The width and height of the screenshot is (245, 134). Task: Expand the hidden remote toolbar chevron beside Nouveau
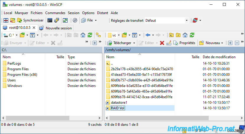tap(242, 41)
